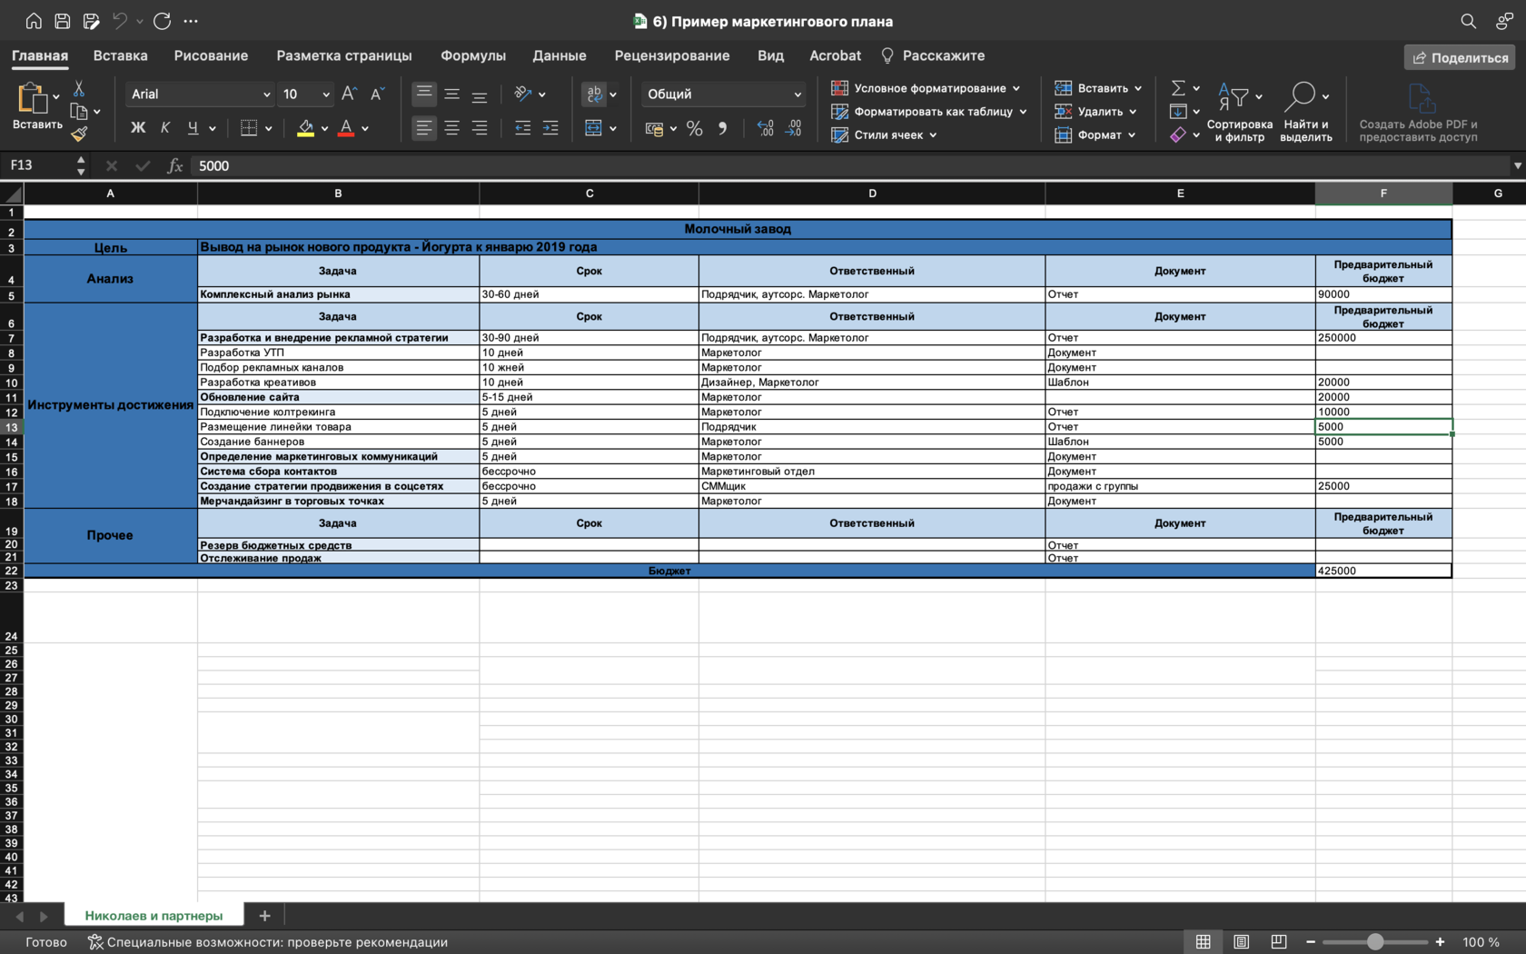Click the cut scissors icon
This screenshot has width=1526, height=954.
[x=79, y=89]
